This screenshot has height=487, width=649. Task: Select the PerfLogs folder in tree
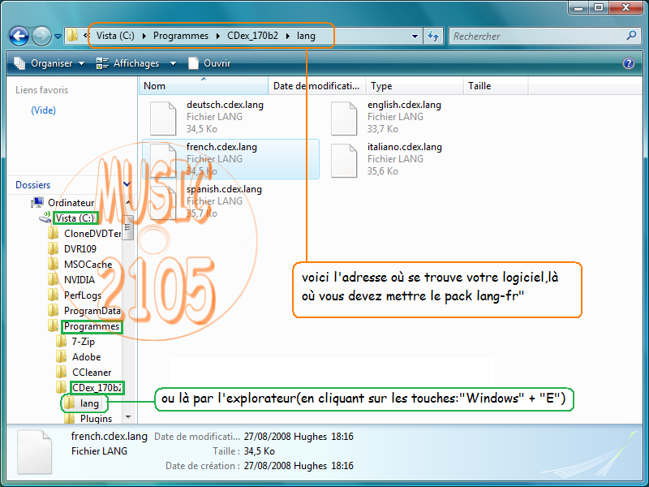[83, 295]
